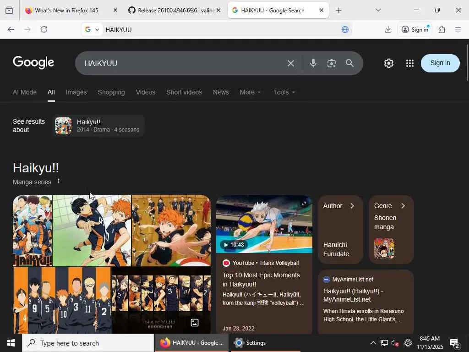The width and height of the screenshot is (469, 352).
Task: Select the Short videos tab
Action: [x=184, y=92]
